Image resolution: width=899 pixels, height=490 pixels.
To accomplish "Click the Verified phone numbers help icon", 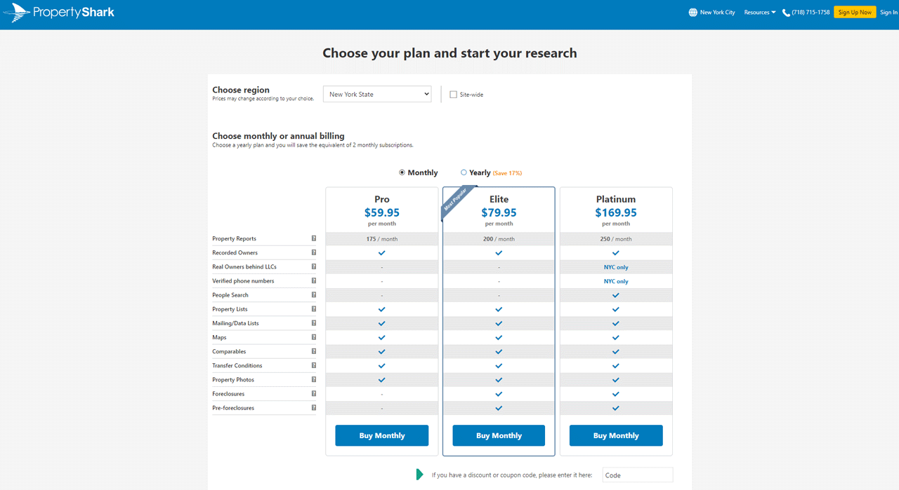I will 313,280.
